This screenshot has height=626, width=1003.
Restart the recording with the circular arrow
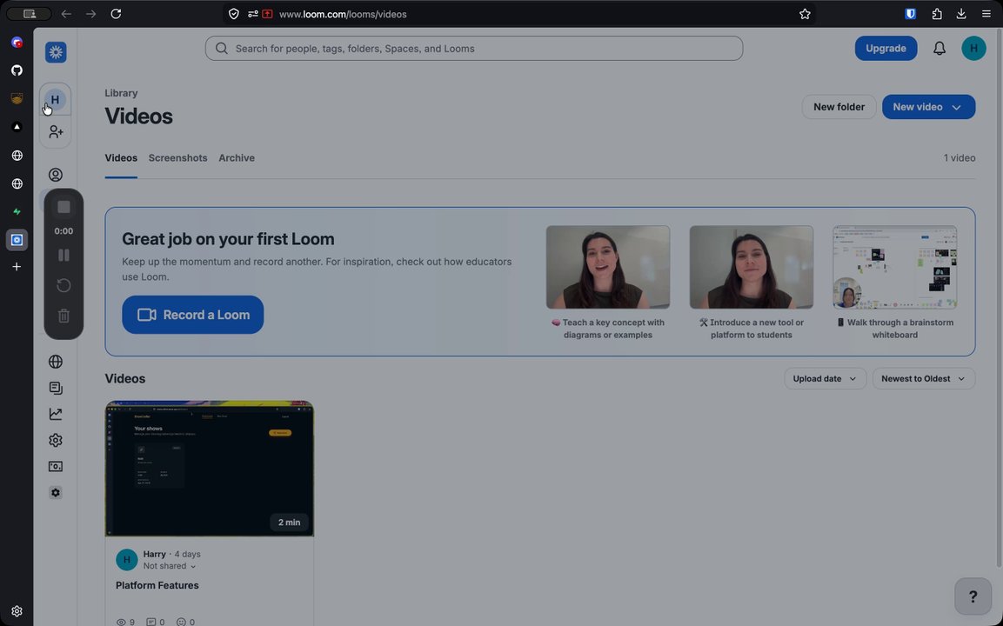64,285
